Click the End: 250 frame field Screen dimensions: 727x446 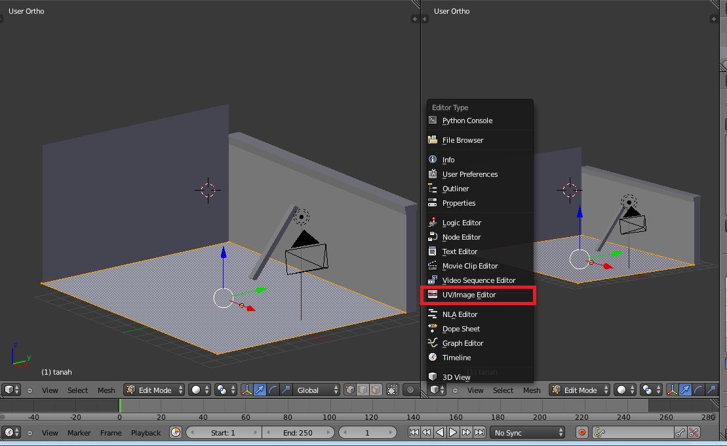[x=298, y=432]
